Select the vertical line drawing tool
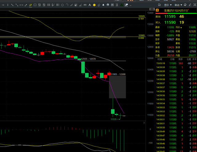This screenshot has width=197, height=152. coord(8,5)
